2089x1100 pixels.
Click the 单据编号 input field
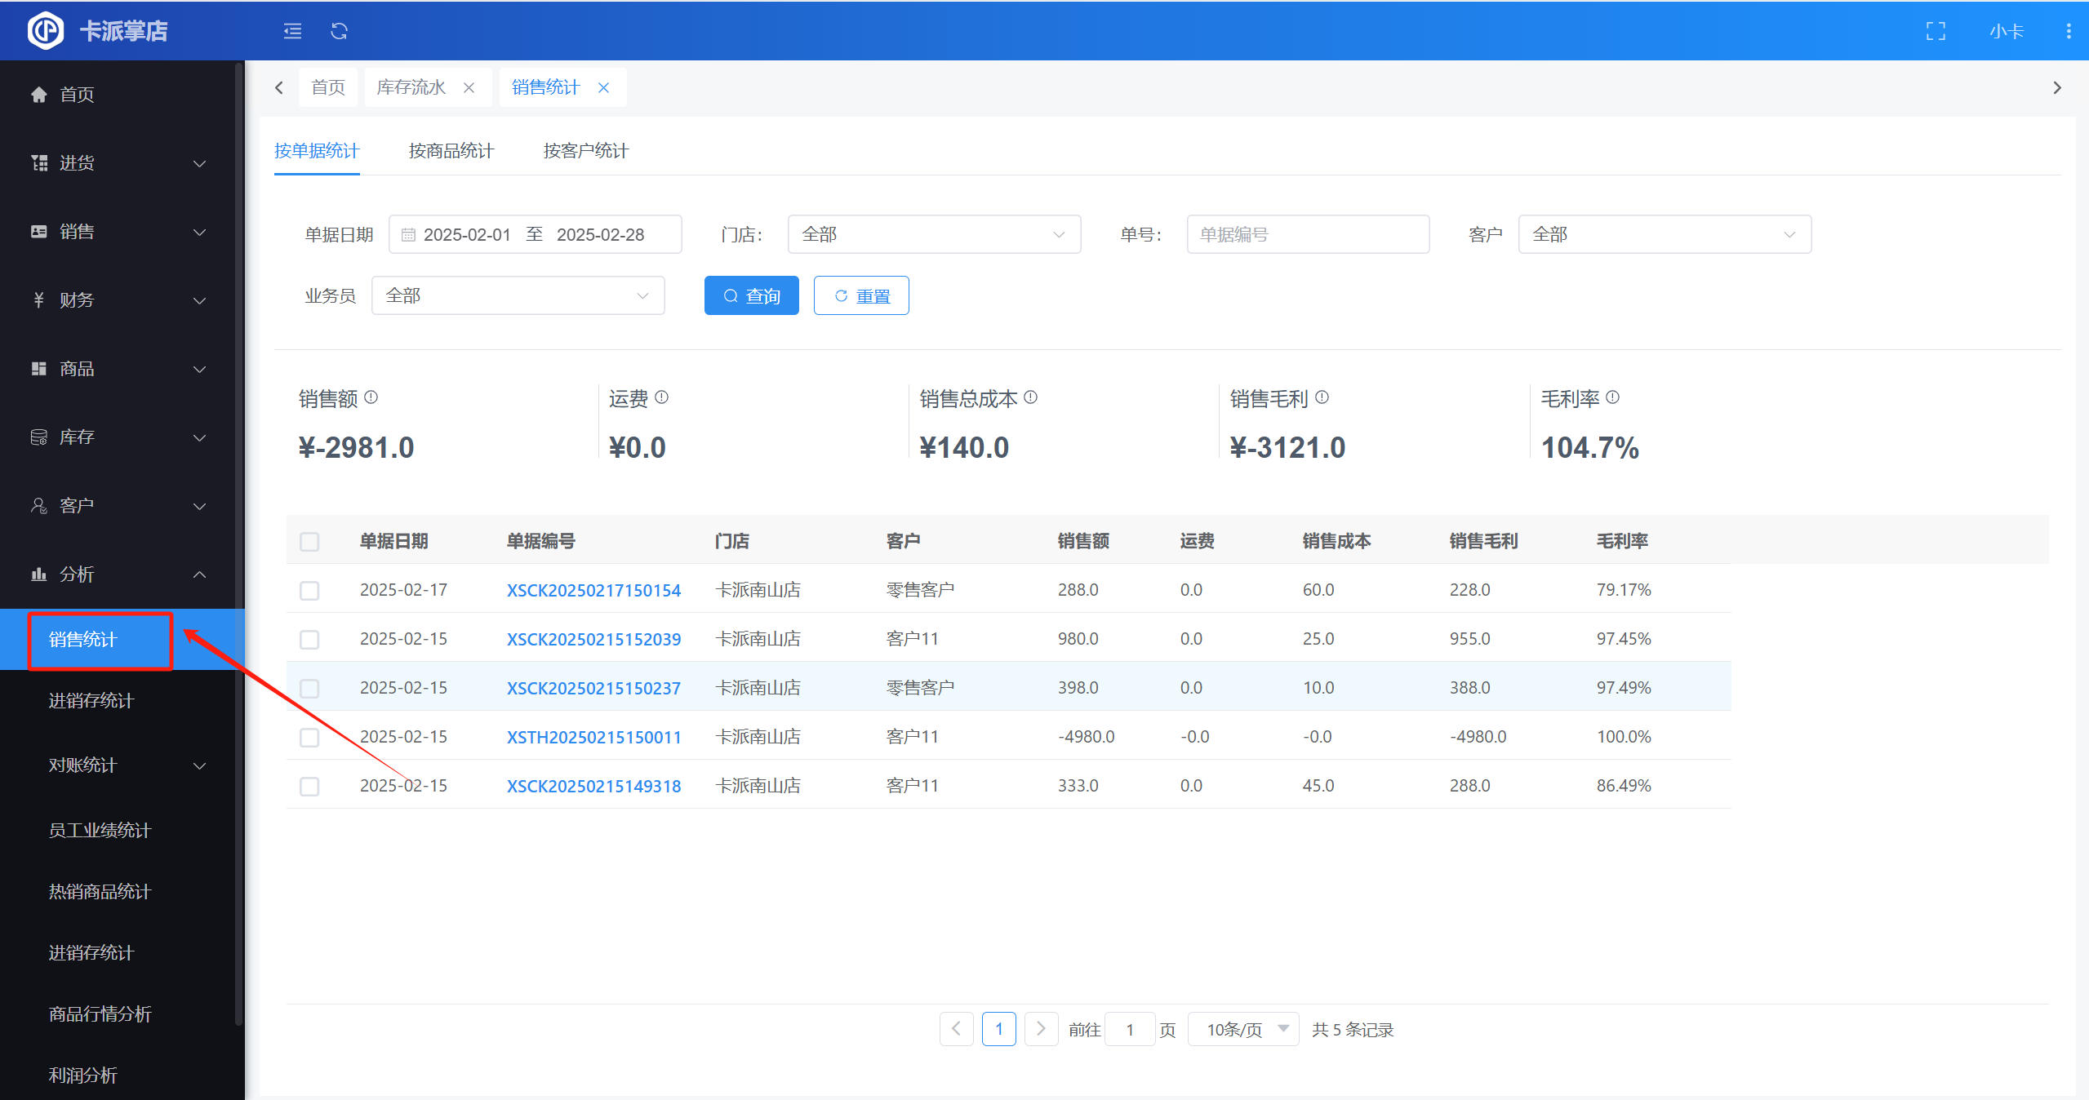tap(1307, 234)
